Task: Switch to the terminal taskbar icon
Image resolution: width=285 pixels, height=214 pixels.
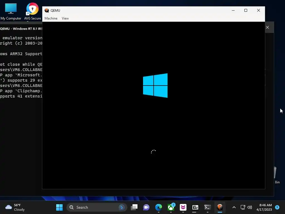Action: tap(207, 207)
